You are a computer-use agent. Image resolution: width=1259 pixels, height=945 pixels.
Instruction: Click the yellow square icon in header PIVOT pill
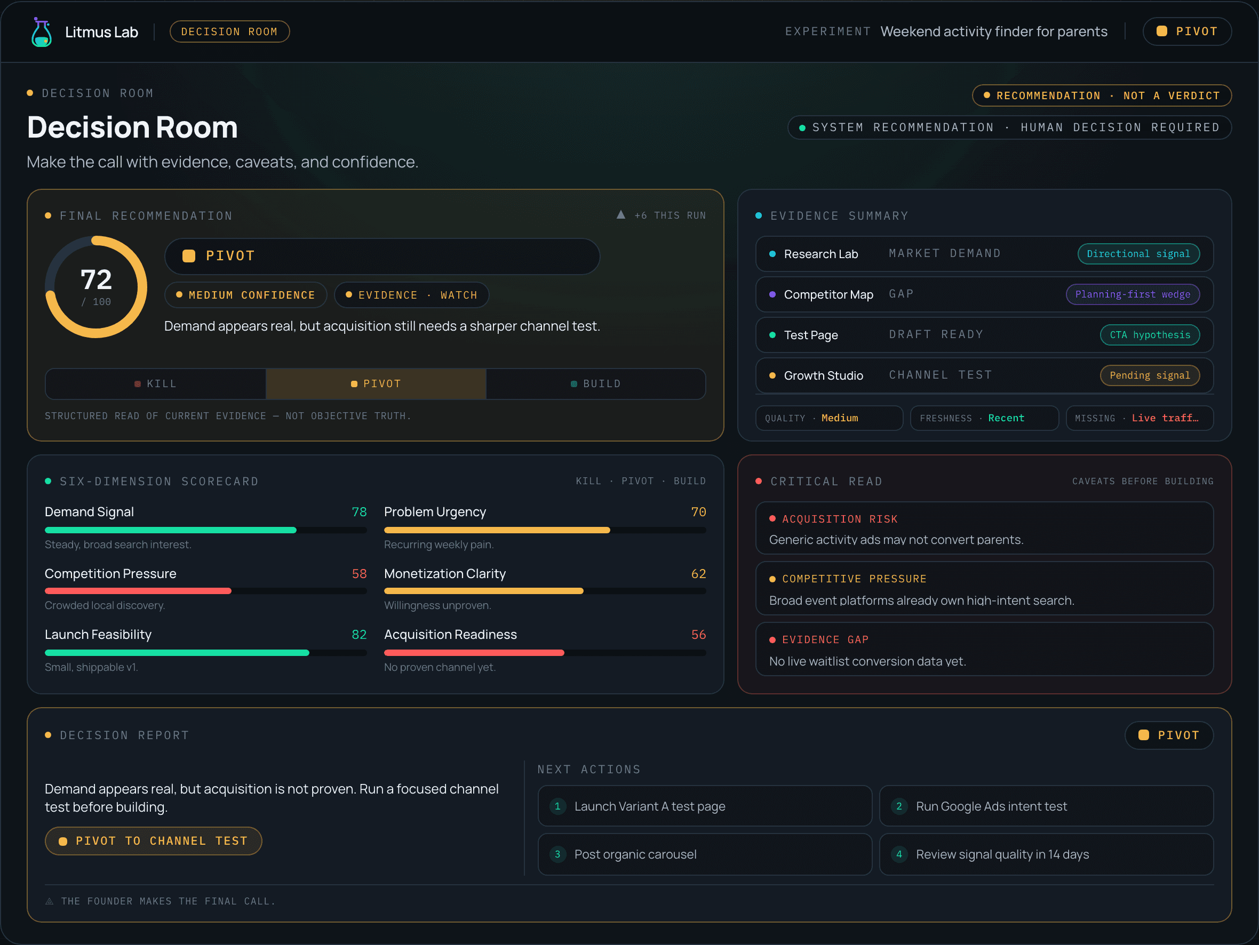(x=1161, y=31)
